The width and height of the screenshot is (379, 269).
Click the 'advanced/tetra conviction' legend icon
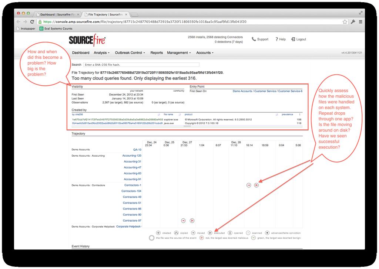(267, 233)
